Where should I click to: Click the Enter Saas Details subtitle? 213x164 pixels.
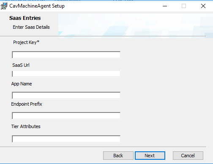pos(31,27)
